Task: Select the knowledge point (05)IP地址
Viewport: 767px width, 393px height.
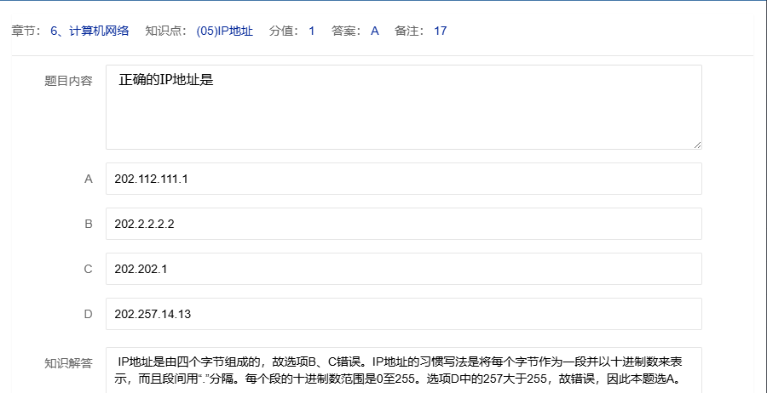Action: (224, 31)
